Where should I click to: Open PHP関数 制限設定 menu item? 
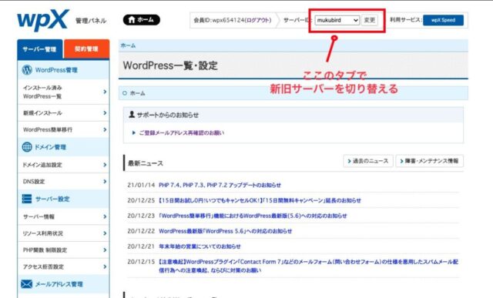[63, 250]
